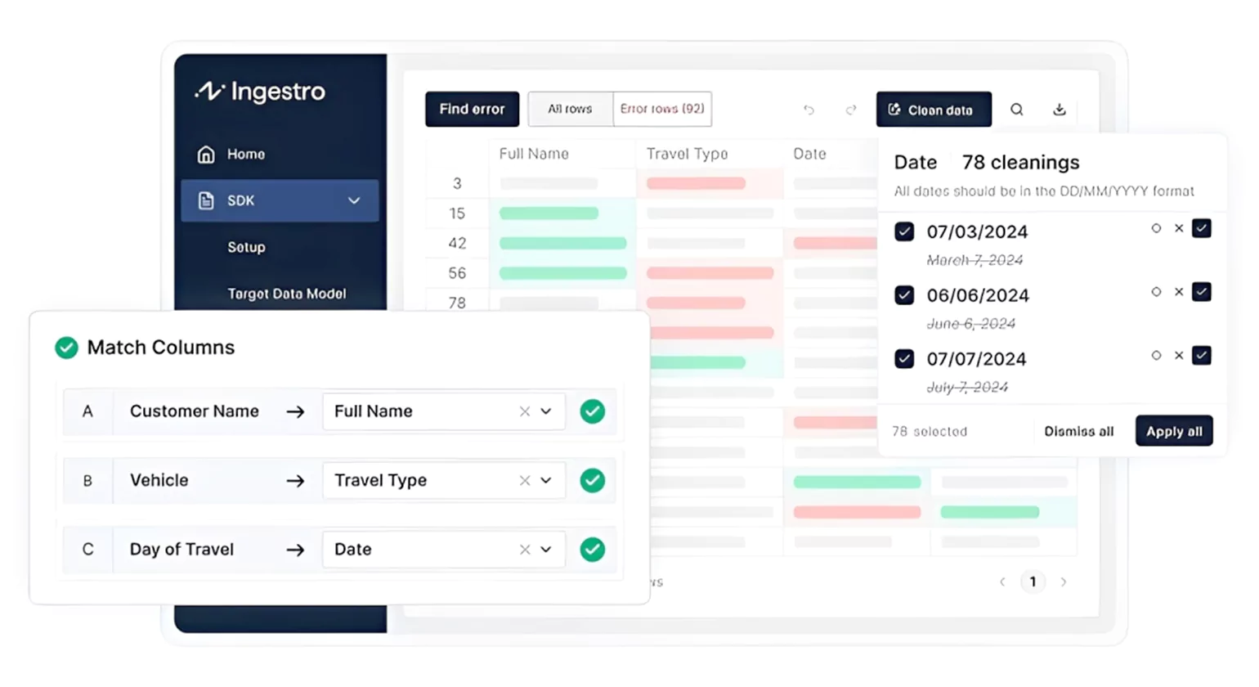This screenshot has width=1259, height=687.
Task: Uncheck the 07/03/2024 date cleaning checkbox
Action: coord(904,231)
